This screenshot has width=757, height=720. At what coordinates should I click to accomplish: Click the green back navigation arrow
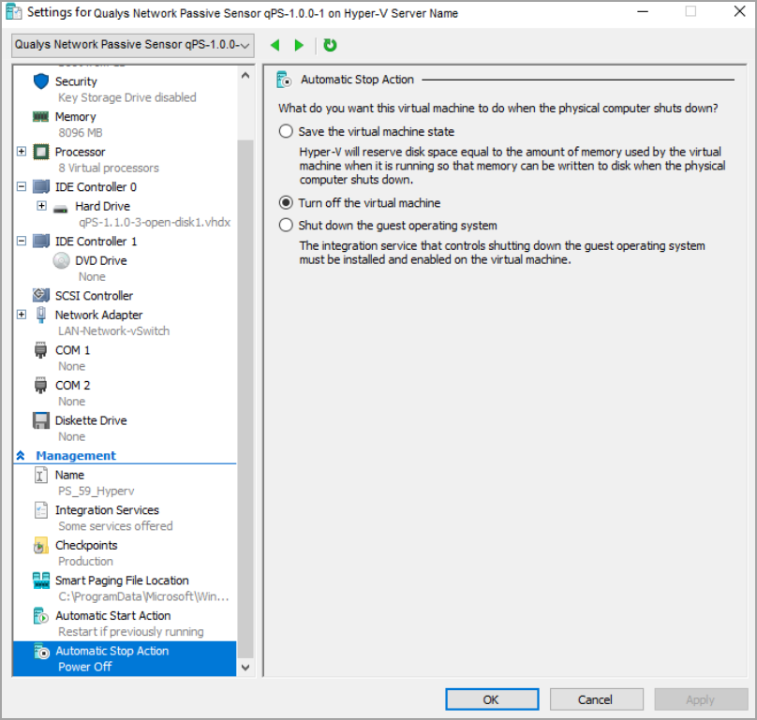(275, 45)
